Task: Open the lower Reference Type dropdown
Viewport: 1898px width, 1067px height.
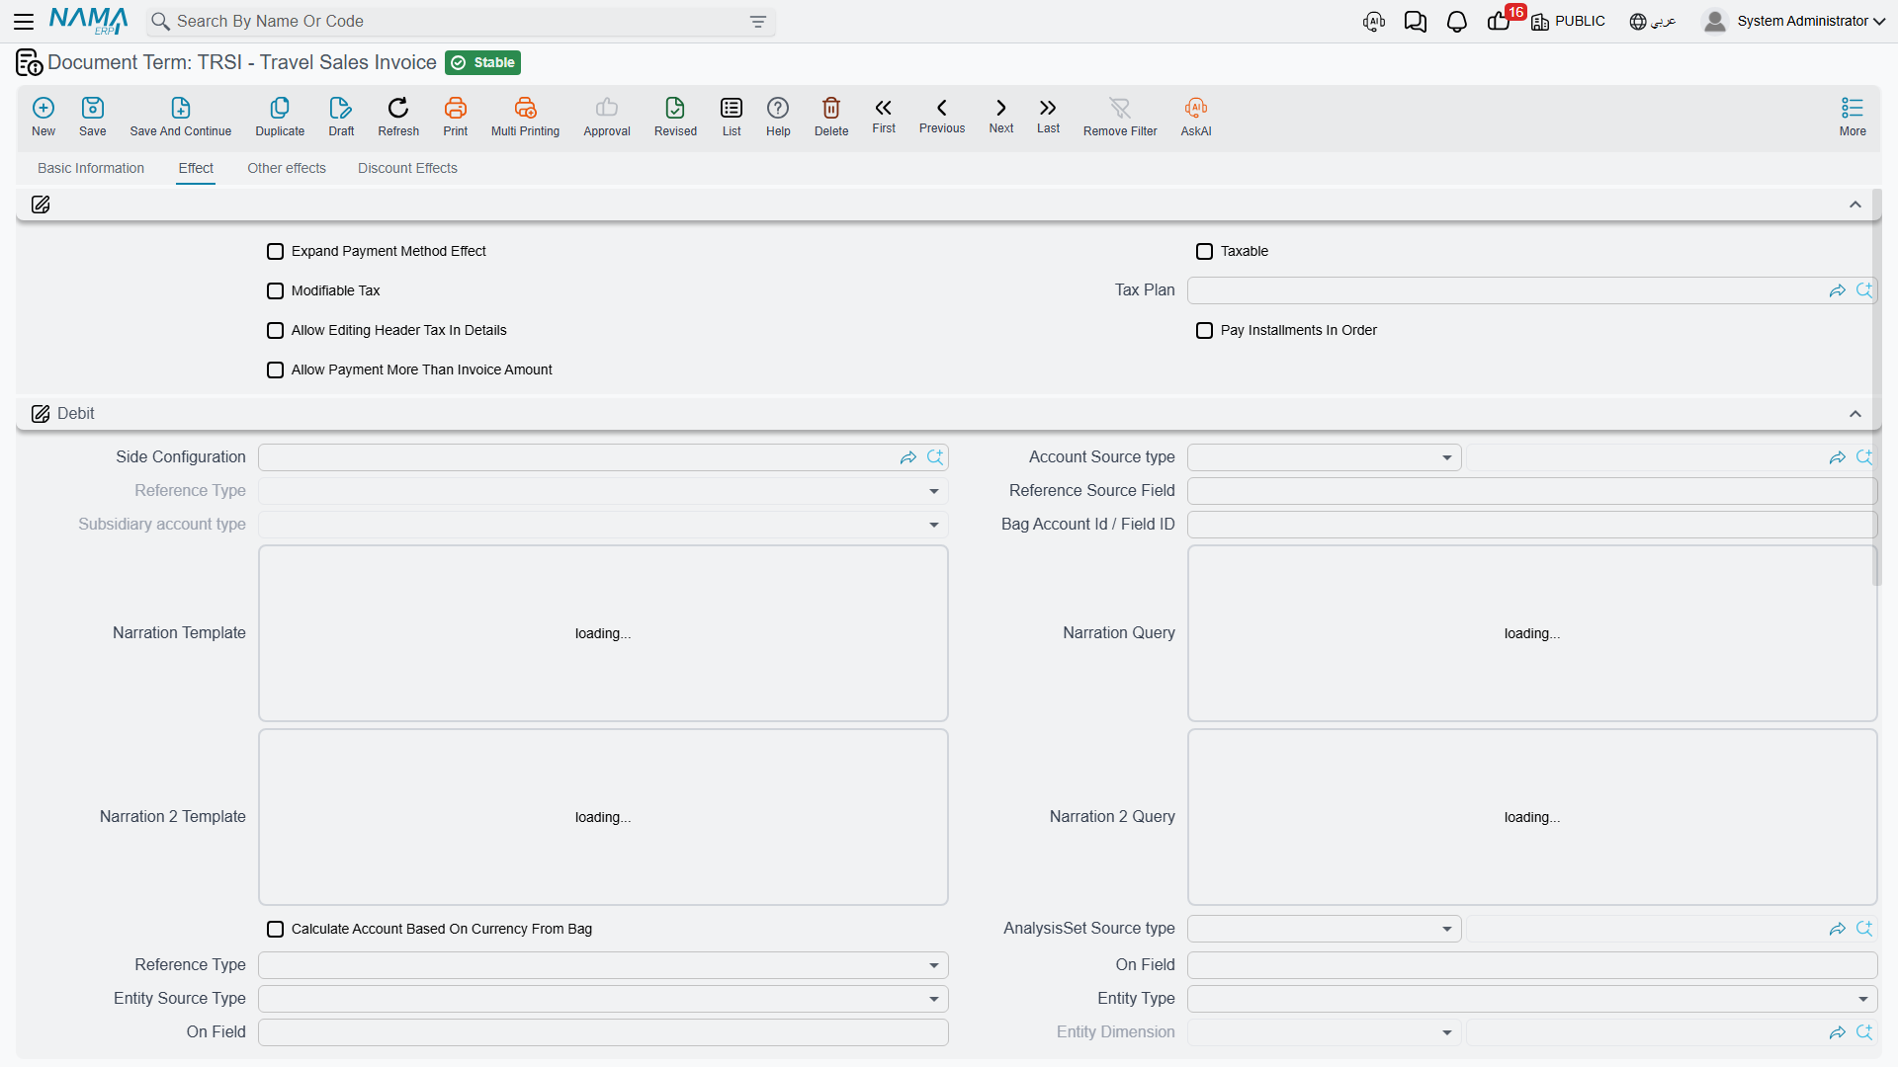Action: (603, 965)
